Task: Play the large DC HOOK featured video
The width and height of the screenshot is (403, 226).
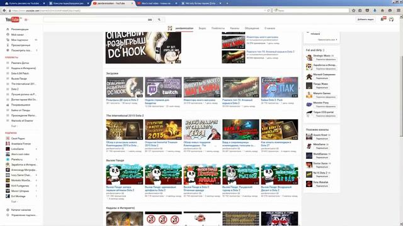Action: (x=143, y=48)
